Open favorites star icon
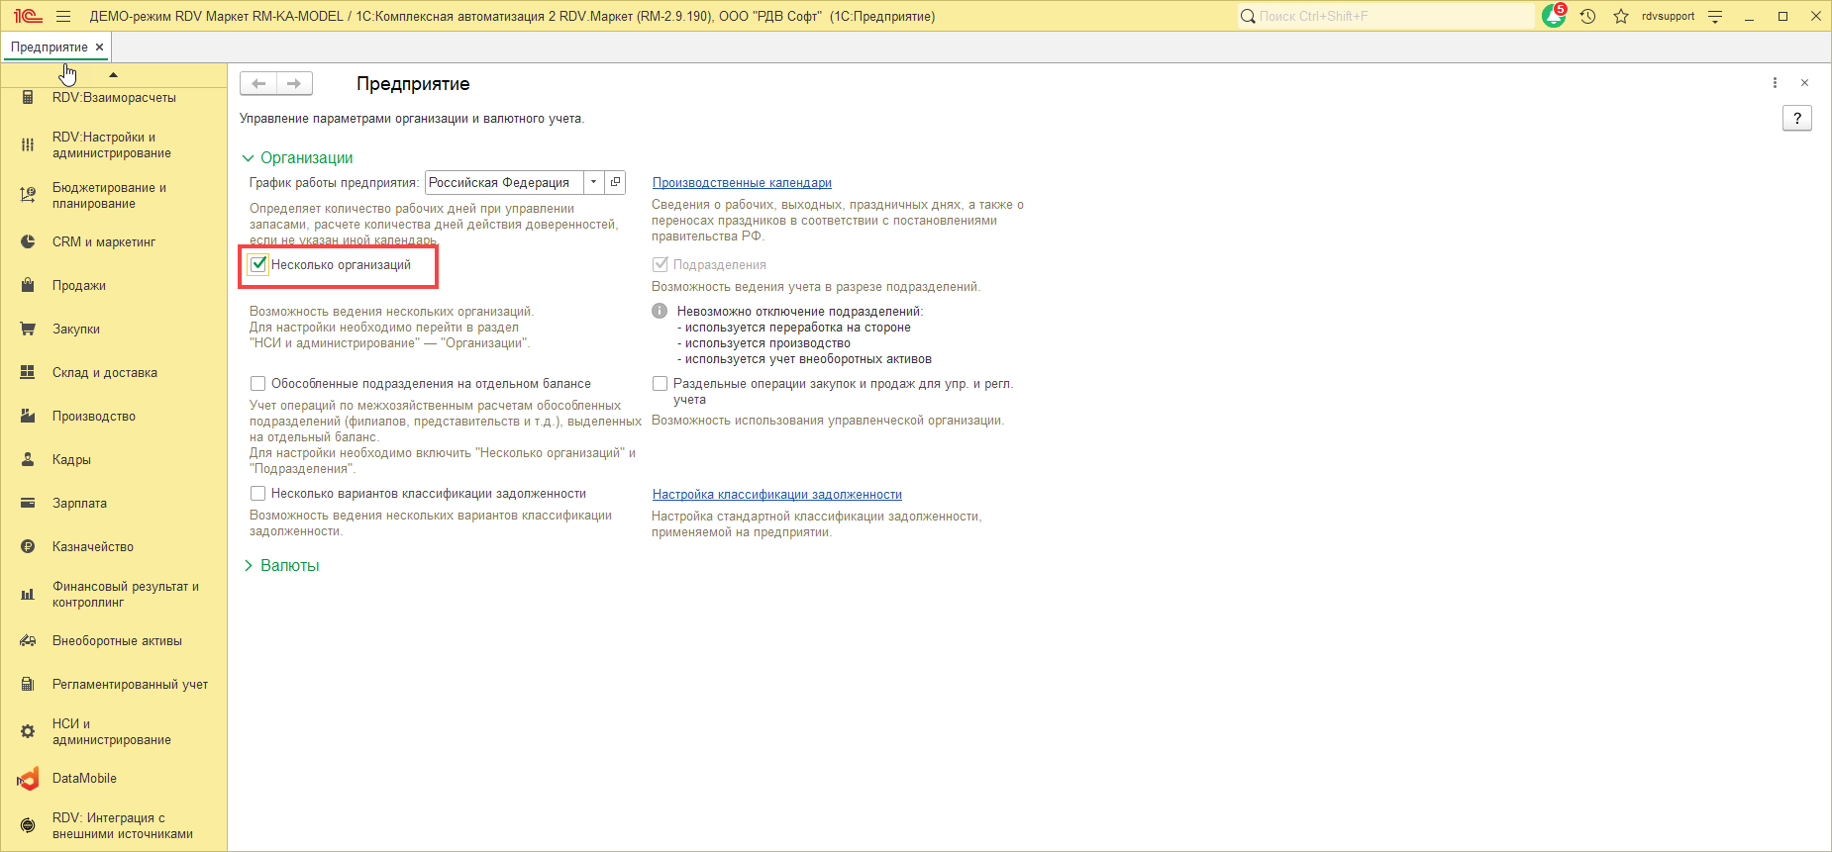 point(1621,16)
